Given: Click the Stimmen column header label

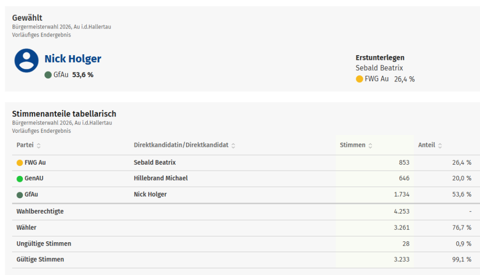Looking at the screenshot, I should coord(352,145).
